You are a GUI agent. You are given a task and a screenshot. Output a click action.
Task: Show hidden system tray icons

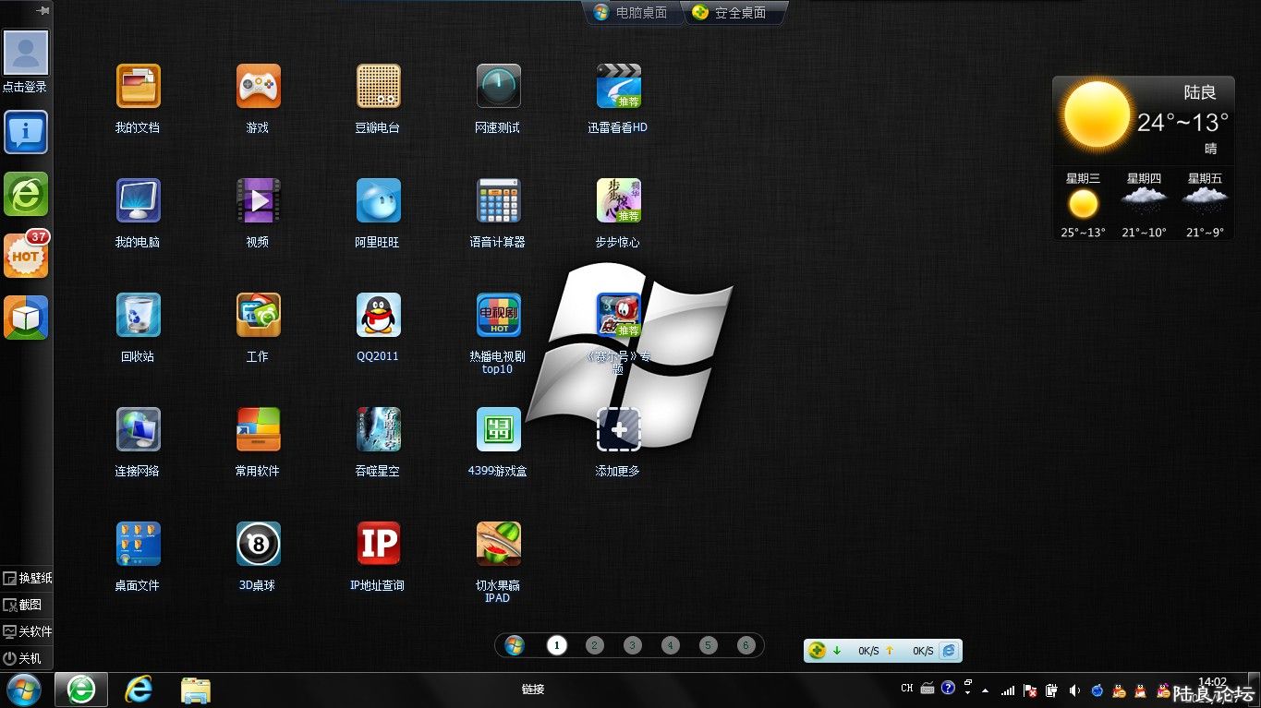point(985,690)
